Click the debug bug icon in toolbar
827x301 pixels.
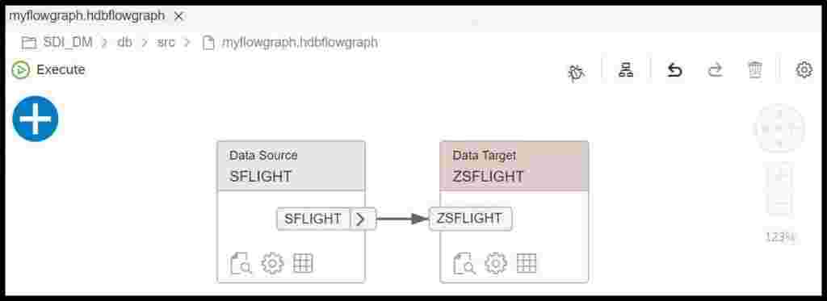pos(576,73)
